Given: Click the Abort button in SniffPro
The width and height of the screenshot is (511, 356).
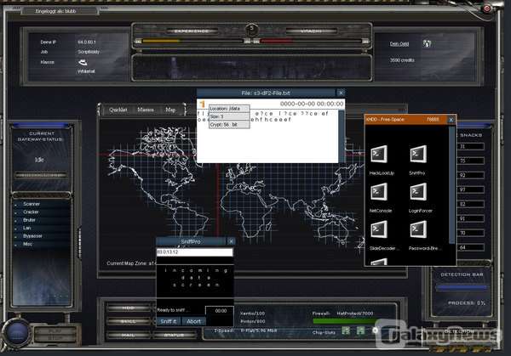Looking at the screenshot, I should point(193,321).
